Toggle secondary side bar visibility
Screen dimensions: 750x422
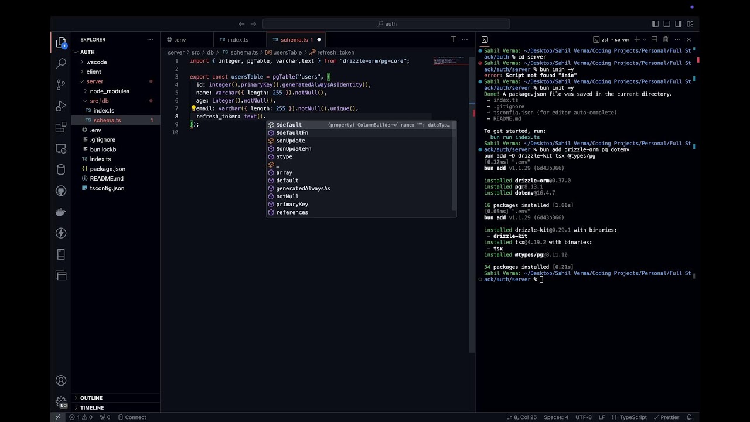679,24
